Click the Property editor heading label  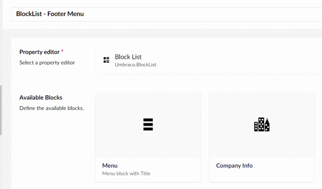(x=39, y=52)
